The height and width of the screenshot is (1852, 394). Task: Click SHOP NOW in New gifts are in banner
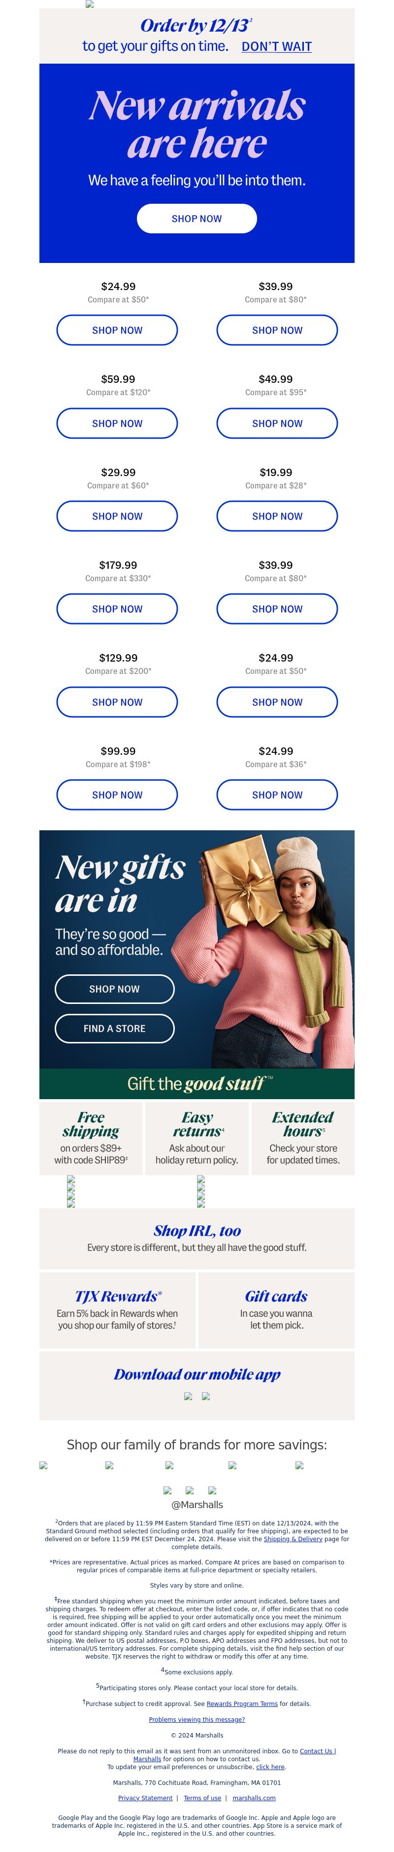115,989
